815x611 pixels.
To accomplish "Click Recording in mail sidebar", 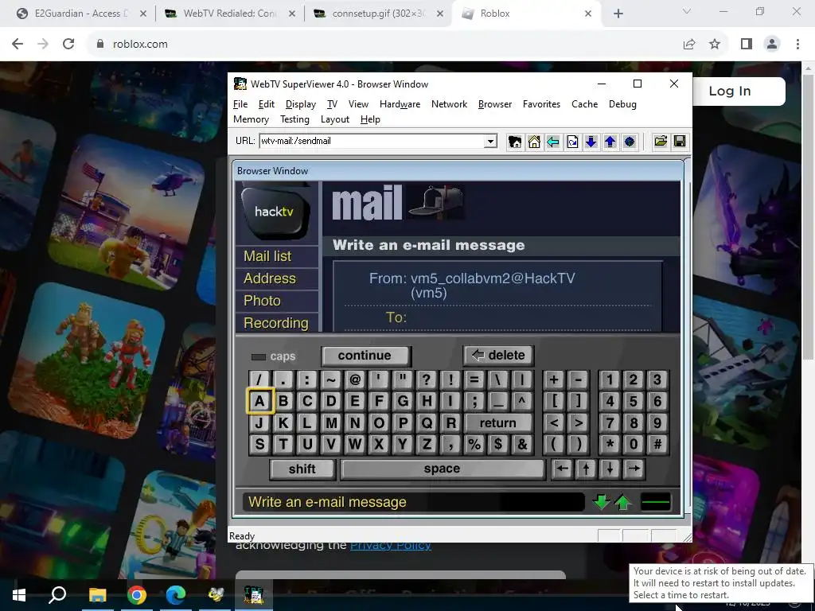I will [x=275, y=323].
